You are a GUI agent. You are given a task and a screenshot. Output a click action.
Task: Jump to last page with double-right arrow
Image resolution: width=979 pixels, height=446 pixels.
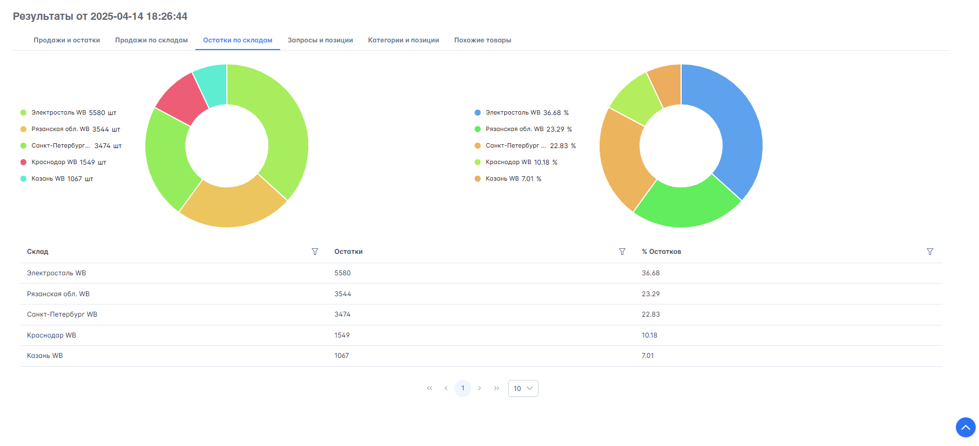point(497,388)
